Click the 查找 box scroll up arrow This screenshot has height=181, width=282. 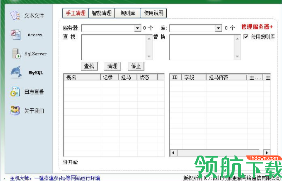[149, 39]
